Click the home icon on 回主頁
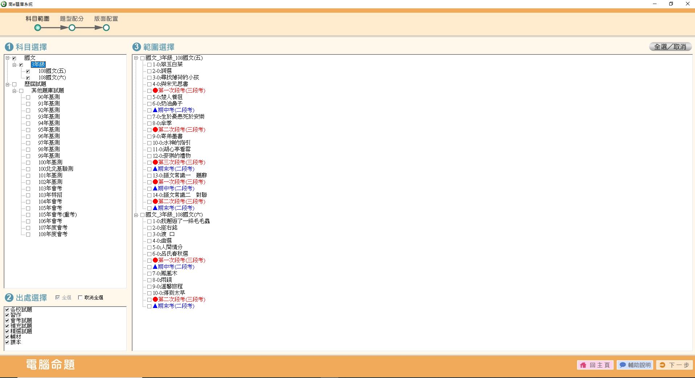Viewport: 695px width, 378px height. (583, 365)
